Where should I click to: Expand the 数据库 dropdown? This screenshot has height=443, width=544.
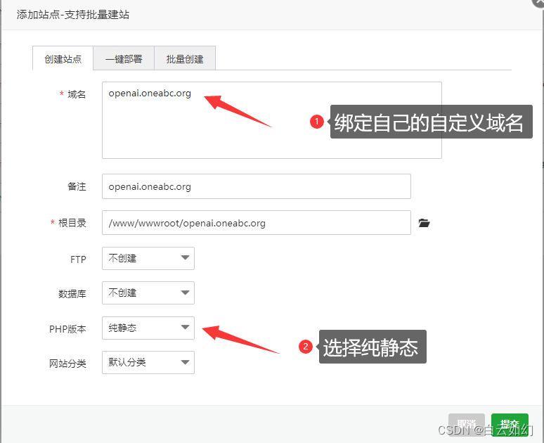coord(148,293)
